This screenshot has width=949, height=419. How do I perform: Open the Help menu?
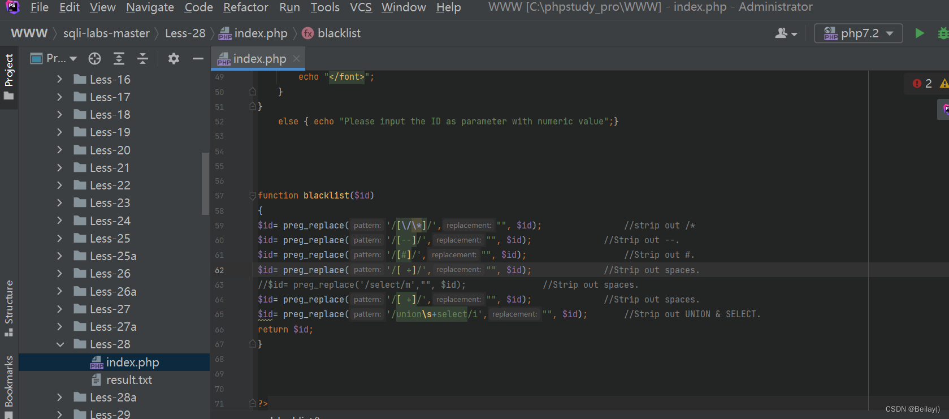pos(448,7)
